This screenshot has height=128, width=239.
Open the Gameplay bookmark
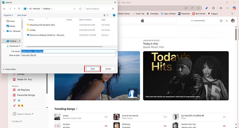[x=152, y=14]
